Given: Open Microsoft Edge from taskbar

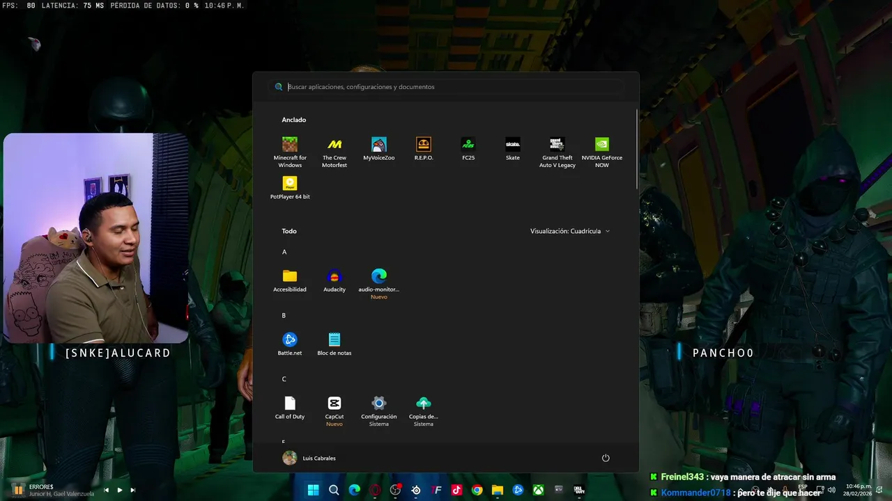Looking at the screenshot, I should click(x=354, y=490).
